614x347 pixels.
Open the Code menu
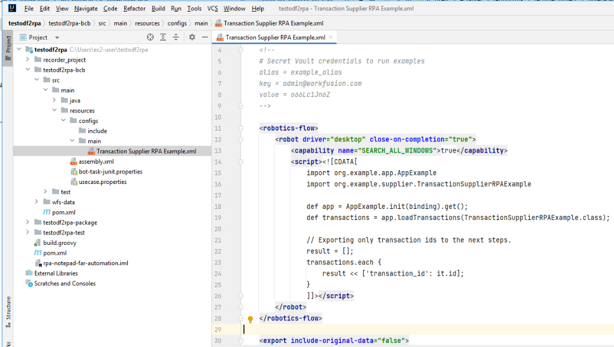pyautogui.click(x=110, y=8)
